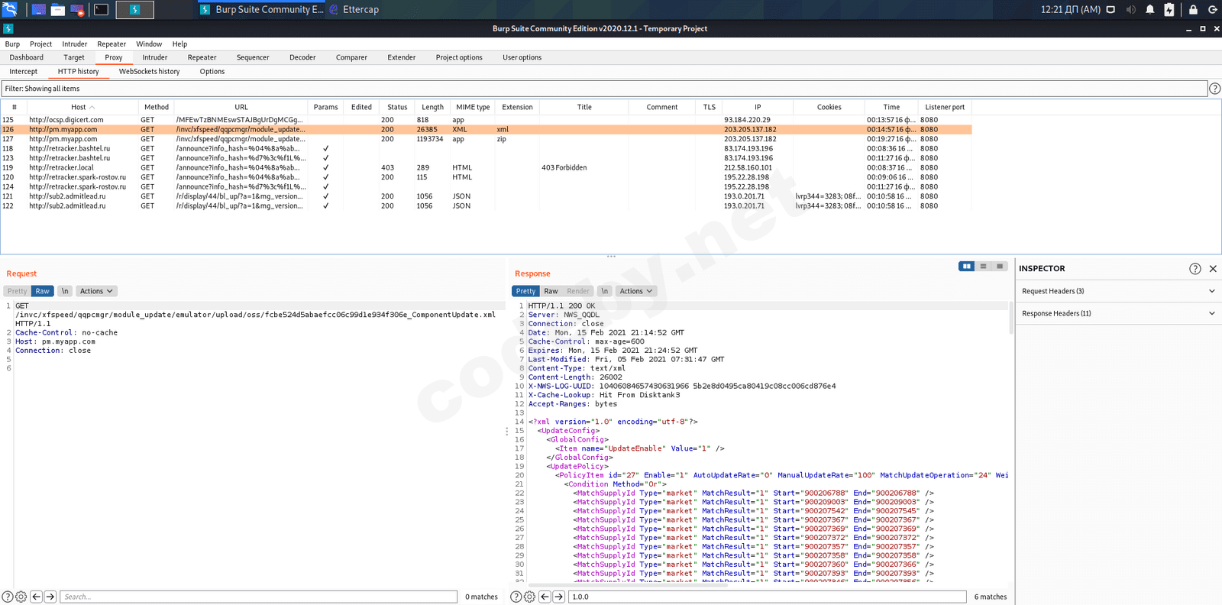Open response search settings gear

coord(529,597)
